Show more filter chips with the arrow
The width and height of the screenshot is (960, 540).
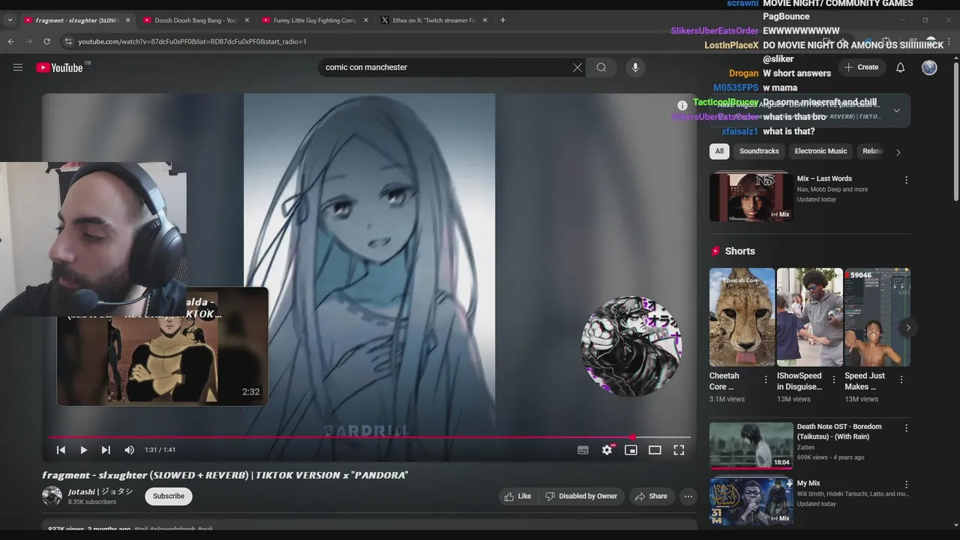(x=898, y=152)
